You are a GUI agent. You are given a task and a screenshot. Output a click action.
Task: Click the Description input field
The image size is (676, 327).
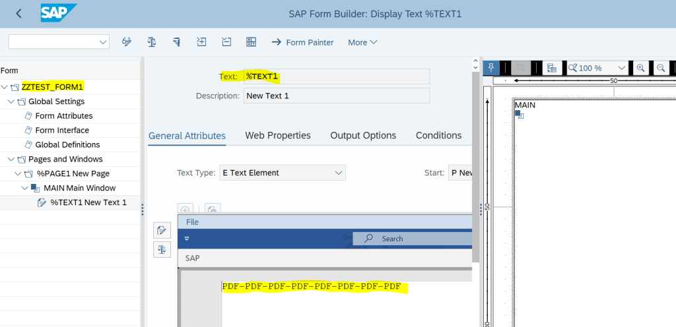coord(336,96)
